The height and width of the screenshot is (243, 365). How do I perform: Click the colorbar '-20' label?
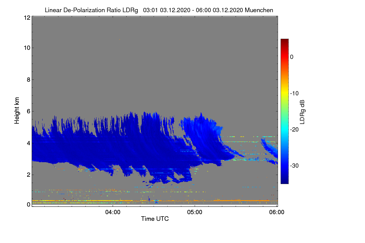[295, 129]
